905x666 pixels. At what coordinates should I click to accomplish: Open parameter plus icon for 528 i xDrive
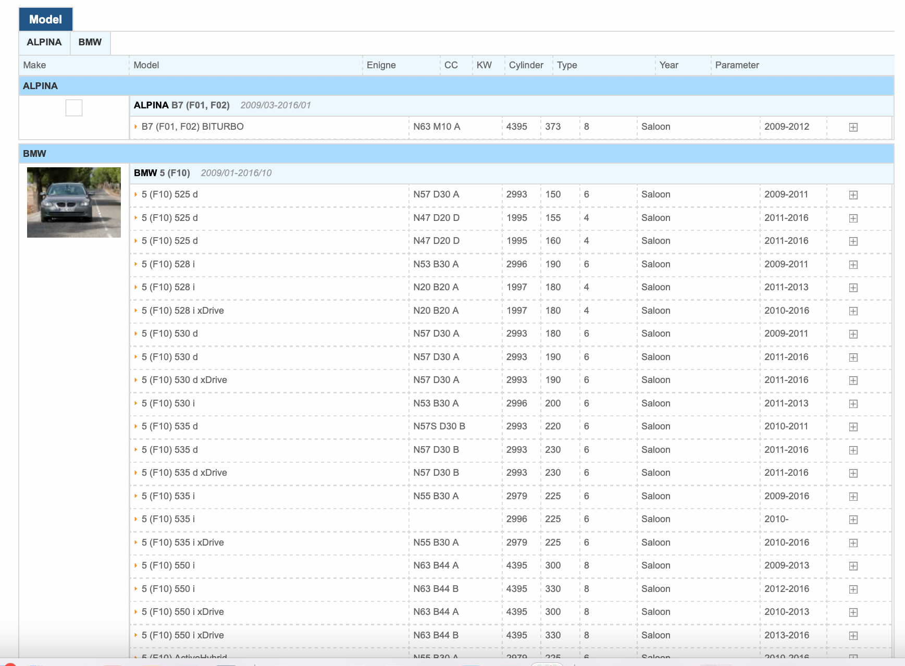point(853,311)
